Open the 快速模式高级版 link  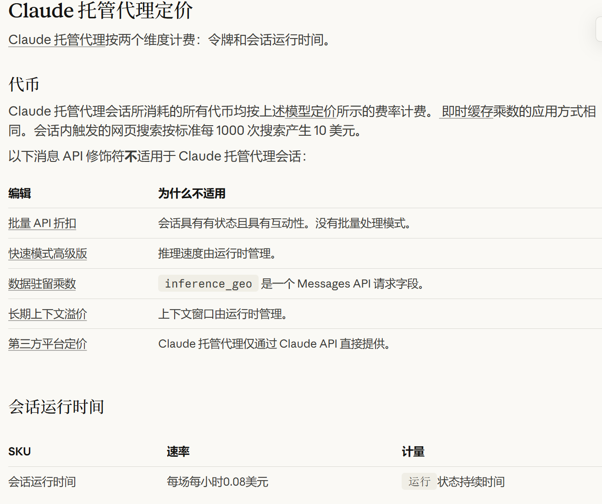(48, 253)
